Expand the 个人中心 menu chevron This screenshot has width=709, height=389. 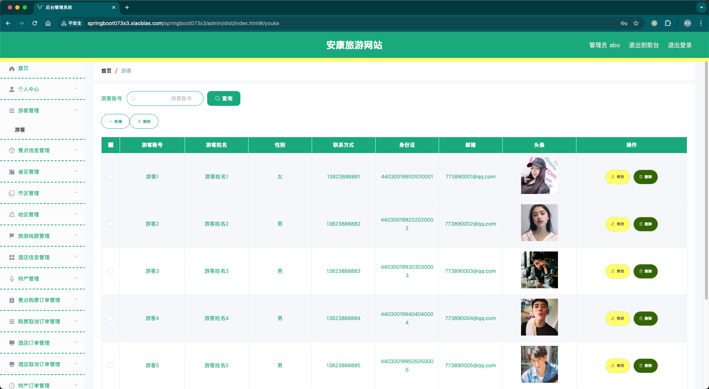[x=76, y=88]
